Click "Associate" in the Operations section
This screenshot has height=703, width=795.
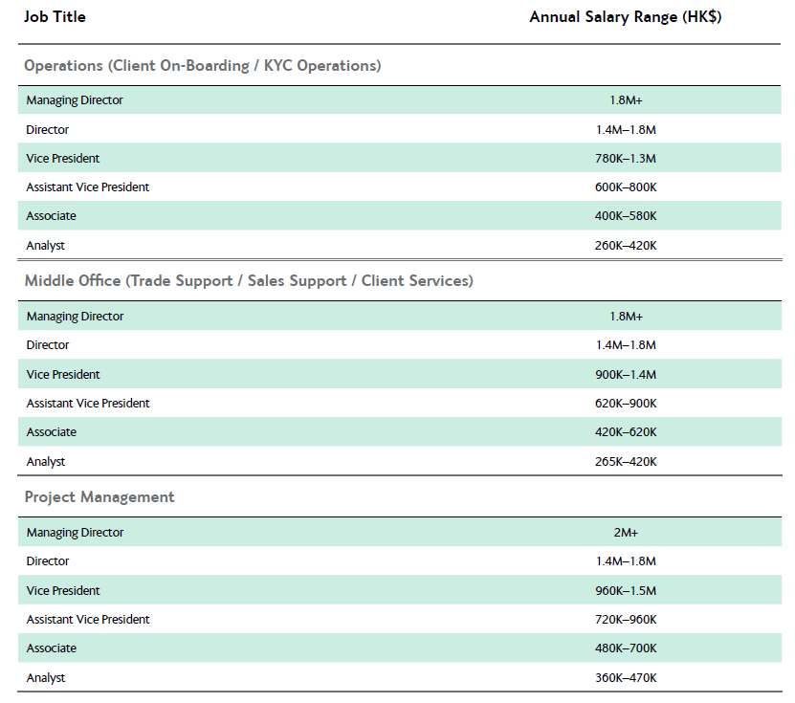[52, 216]
